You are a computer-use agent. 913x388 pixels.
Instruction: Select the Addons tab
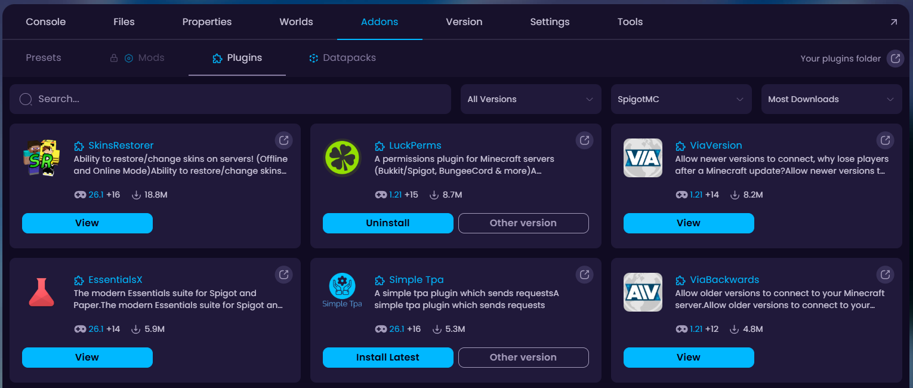(x=380, y=22)
